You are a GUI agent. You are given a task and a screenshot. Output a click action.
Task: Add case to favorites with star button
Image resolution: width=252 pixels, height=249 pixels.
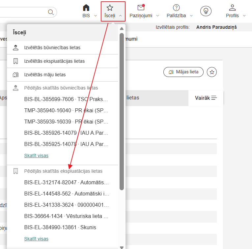coord(212,72)
